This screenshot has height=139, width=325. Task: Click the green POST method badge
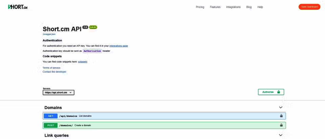(51, 125)
